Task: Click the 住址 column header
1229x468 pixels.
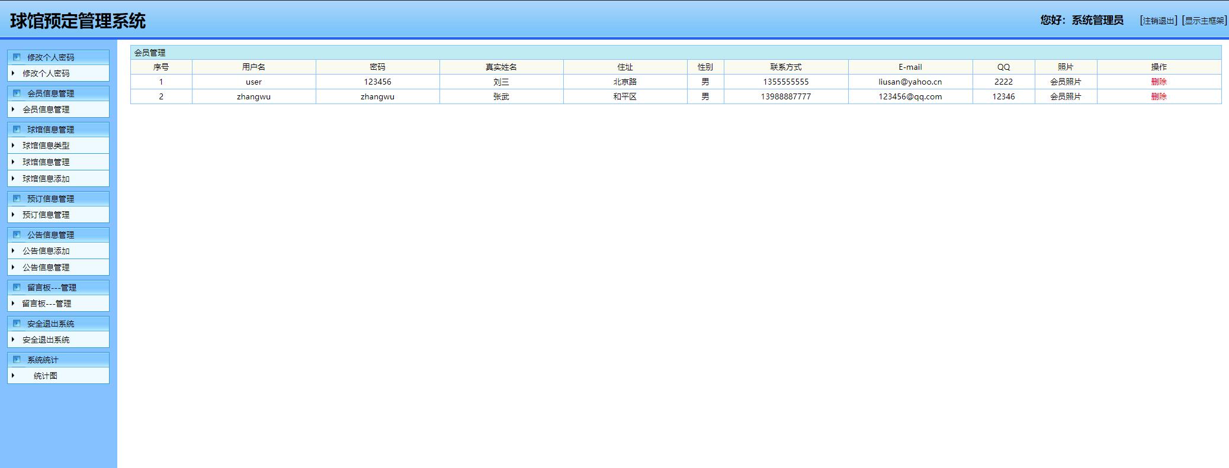Action: pyautogui.click(x=625, y=67)
